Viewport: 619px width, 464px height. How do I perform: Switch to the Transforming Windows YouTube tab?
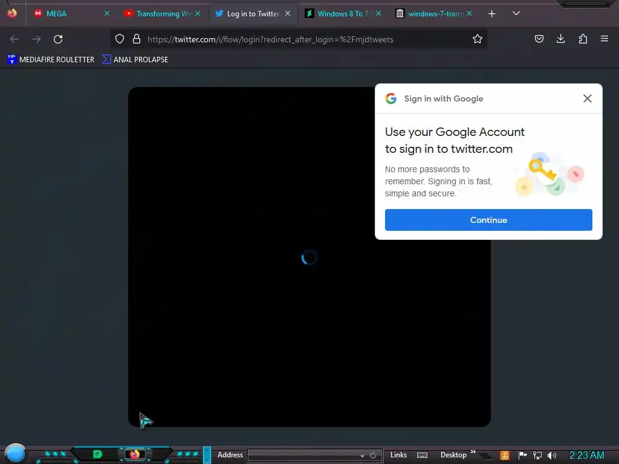point(162,13)
